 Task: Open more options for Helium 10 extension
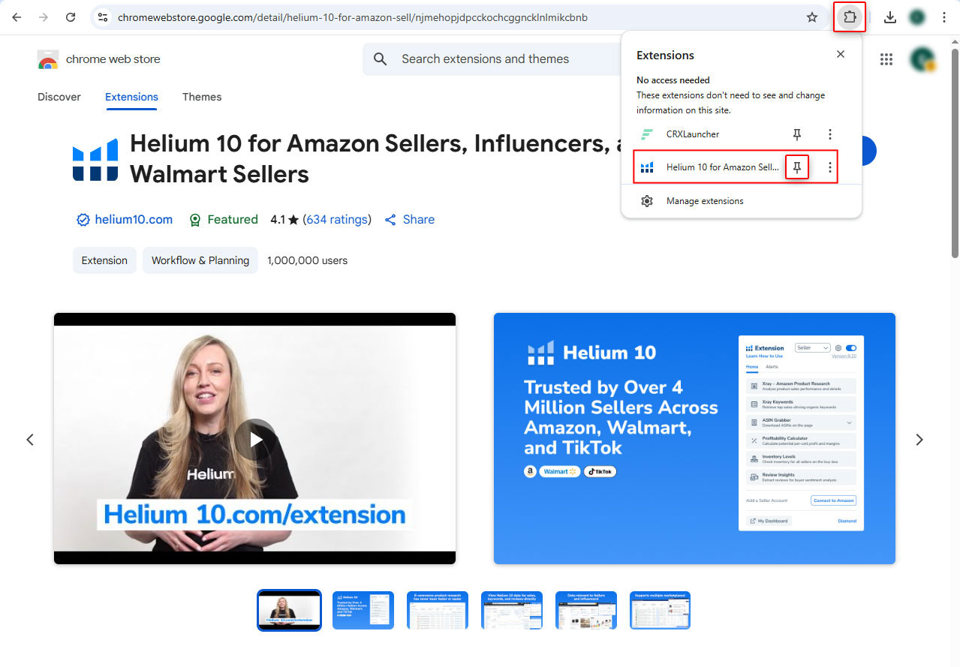pos(829,167)
